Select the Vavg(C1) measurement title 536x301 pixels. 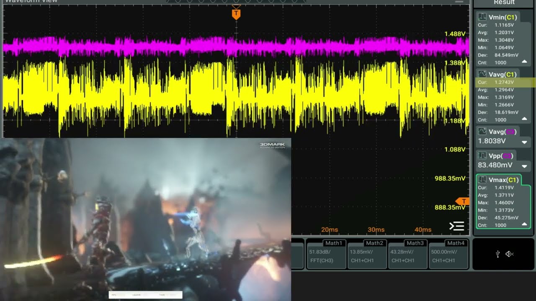pyautogui.click(x=502, y=74)
